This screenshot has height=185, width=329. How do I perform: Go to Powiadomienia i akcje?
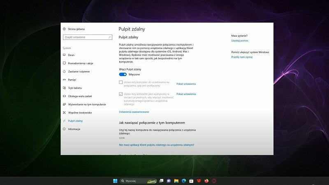(81, 63)
